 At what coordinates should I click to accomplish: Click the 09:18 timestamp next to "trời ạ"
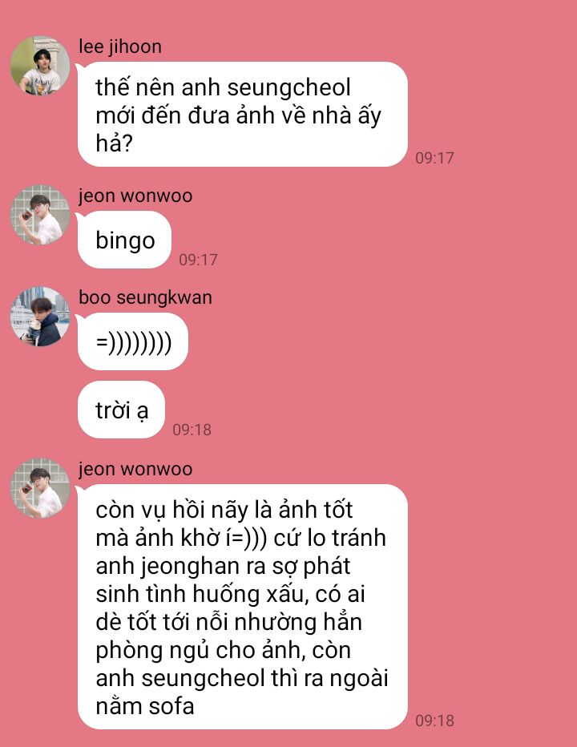[x=192, y=430]
